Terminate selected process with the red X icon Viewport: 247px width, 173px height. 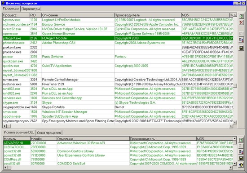pyautogui.click(x=241, y=22)
